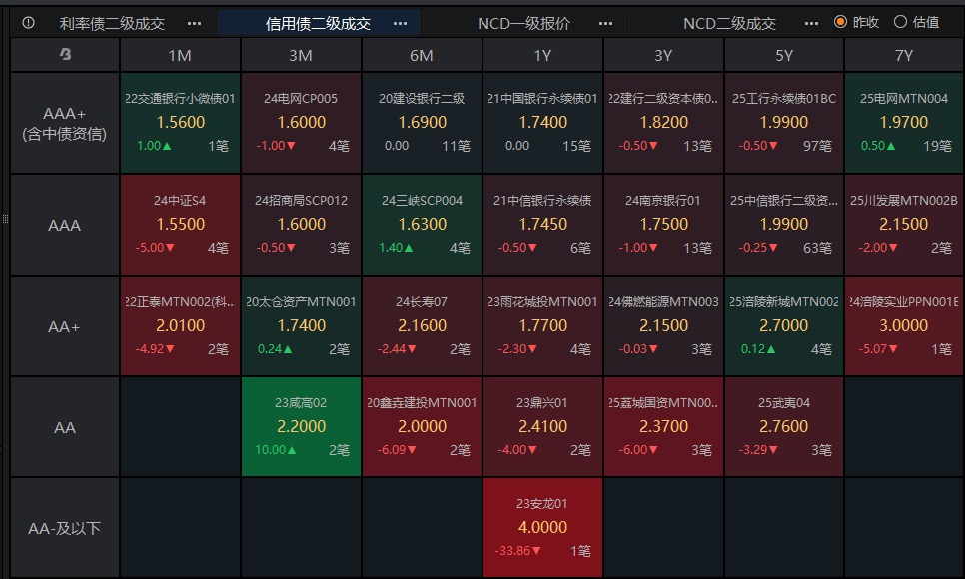Image resolution: width=965 pixels, height=579 pixels.
Task: Click the 24长寿07 cell
Action: pos(423,326)
